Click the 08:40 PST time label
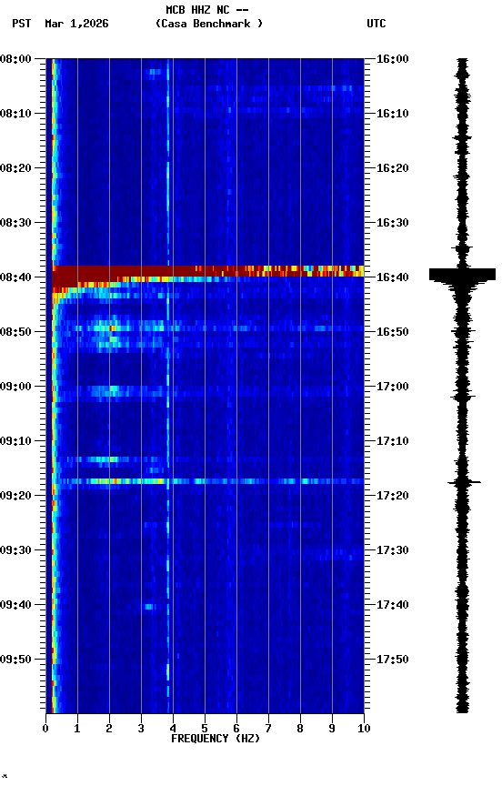502x786 pixels. [x=15, y=277]
